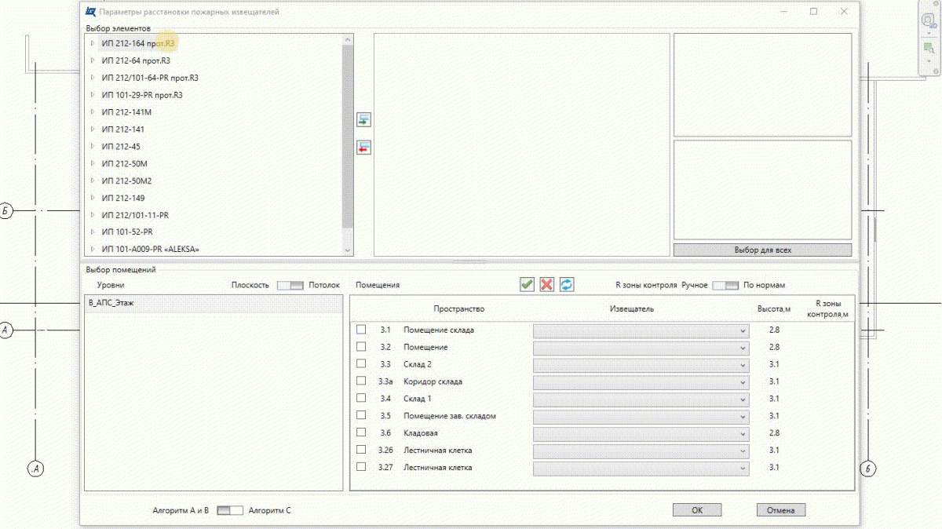
Task: Open detector dropdown for 3.3 Склад 2
Action: (x=742, y=365)
